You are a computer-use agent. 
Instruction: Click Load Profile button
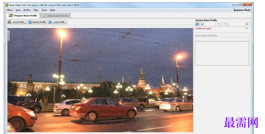(x=57, y=22)
